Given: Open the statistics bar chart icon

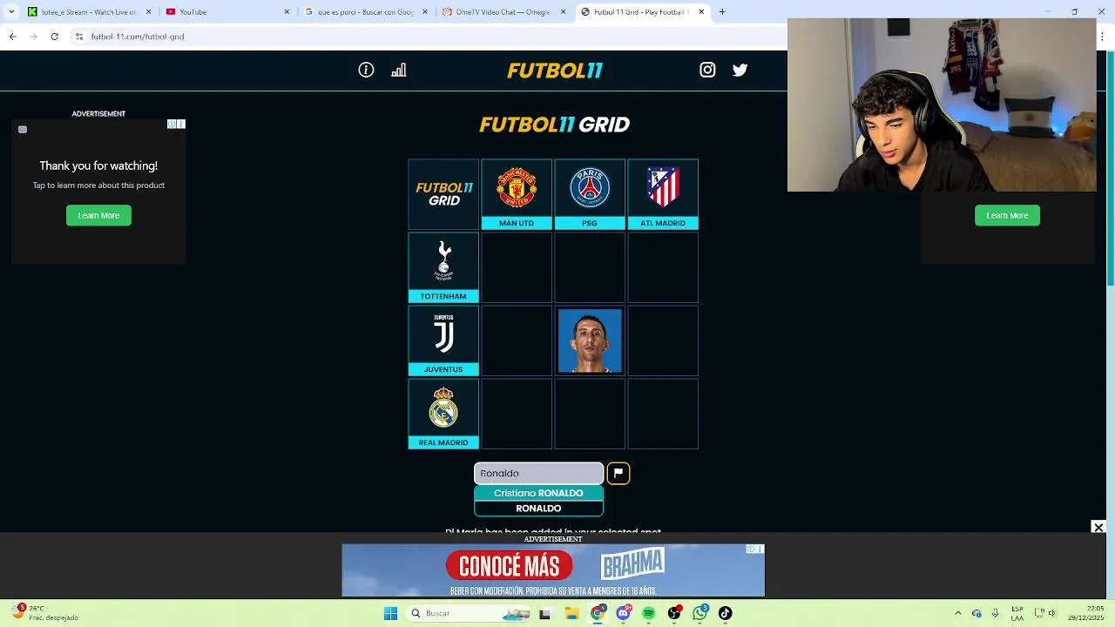Looking at the screenshot, I should click(399, 70).
